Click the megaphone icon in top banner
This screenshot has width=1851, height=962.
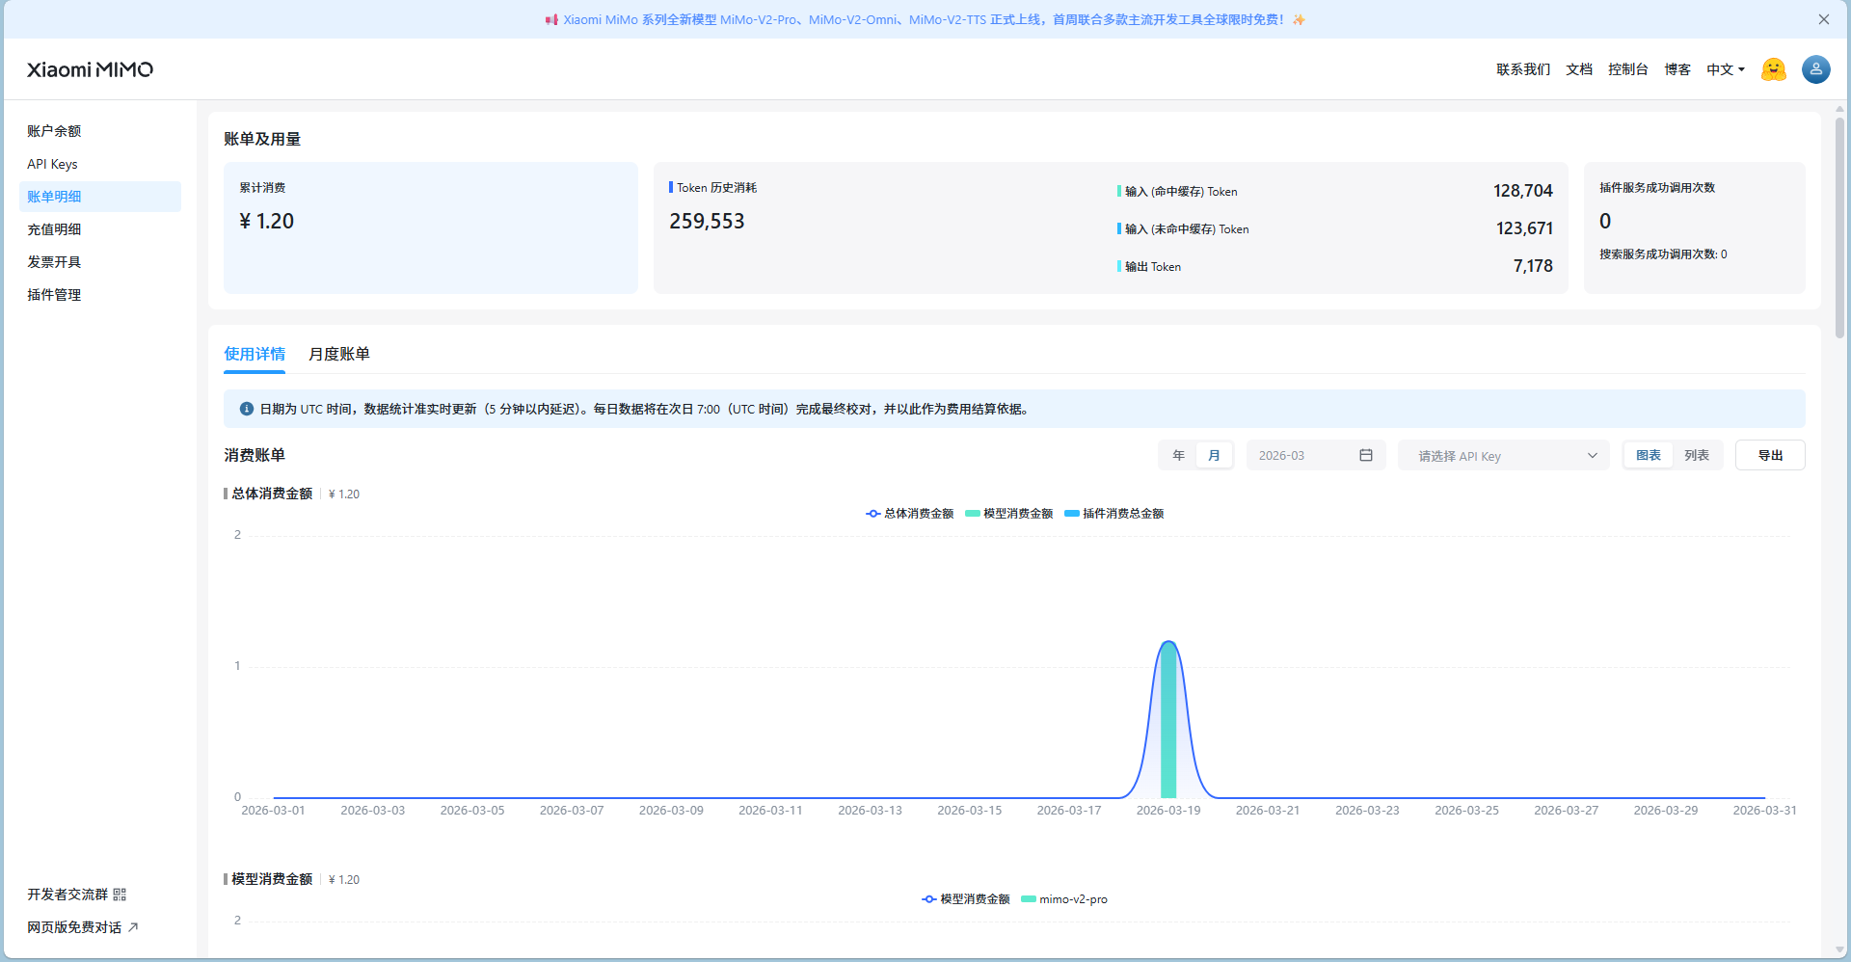click(x=551, y=19)
